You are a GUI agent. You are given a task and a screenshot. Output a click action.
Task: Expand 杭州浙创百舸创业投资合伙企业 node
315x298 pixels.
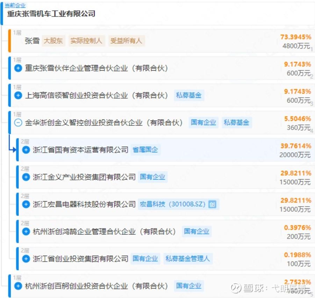coord(18,286)
